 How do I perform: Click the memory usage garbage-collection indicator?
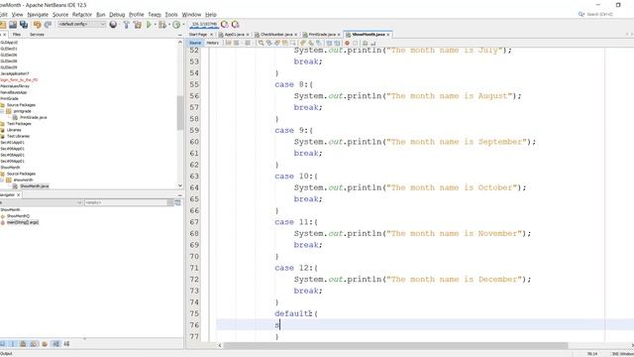tap(204, 25)
